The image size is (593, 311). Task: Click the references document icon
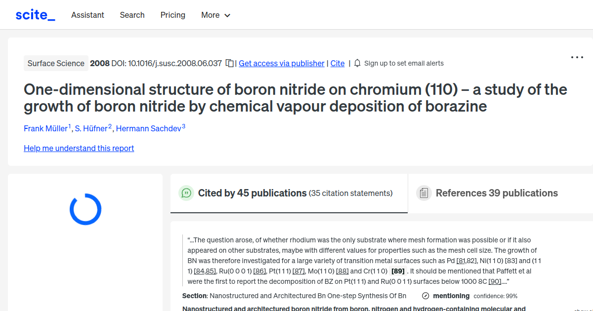click(424, 193)
